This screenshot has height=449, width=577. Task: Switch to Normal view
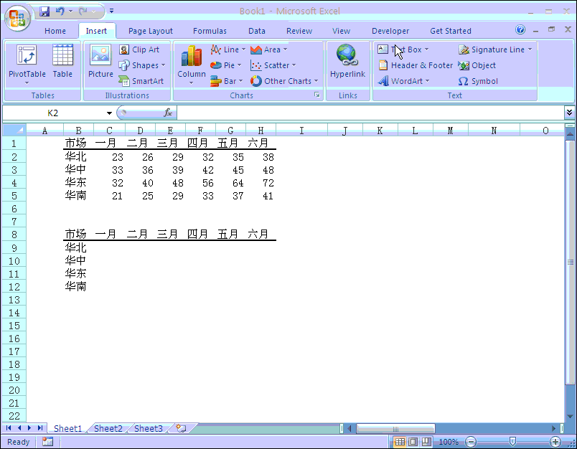pyautogui.click(x=400, y=442)
